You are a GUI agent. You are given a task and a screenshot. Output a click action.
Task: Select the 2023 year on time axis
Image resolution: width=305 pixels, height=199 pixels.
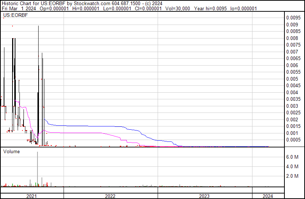(204, 196)
